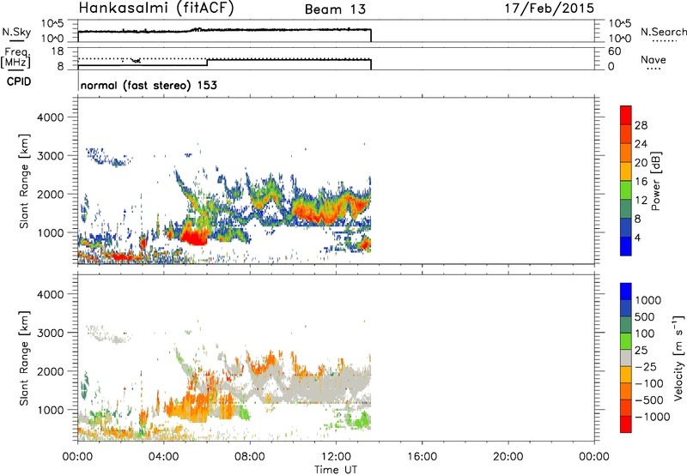This screenshot has height=475, width=687.
Task: Click the 3000 tick label in velocity panel
Action: 50,333
